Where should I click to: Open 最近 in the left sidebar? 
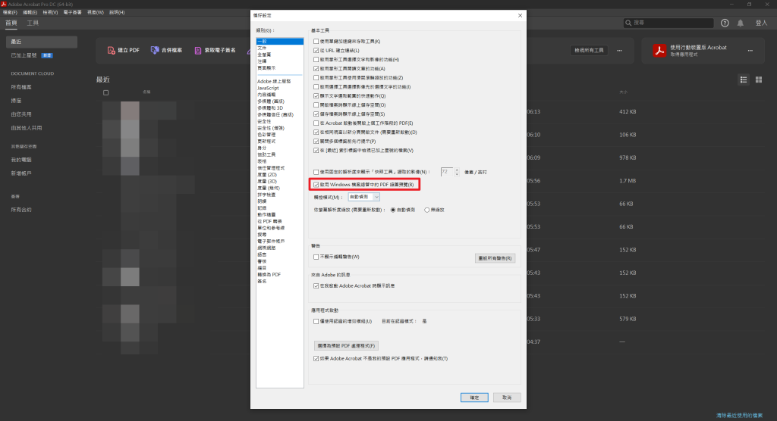[42, 42]
